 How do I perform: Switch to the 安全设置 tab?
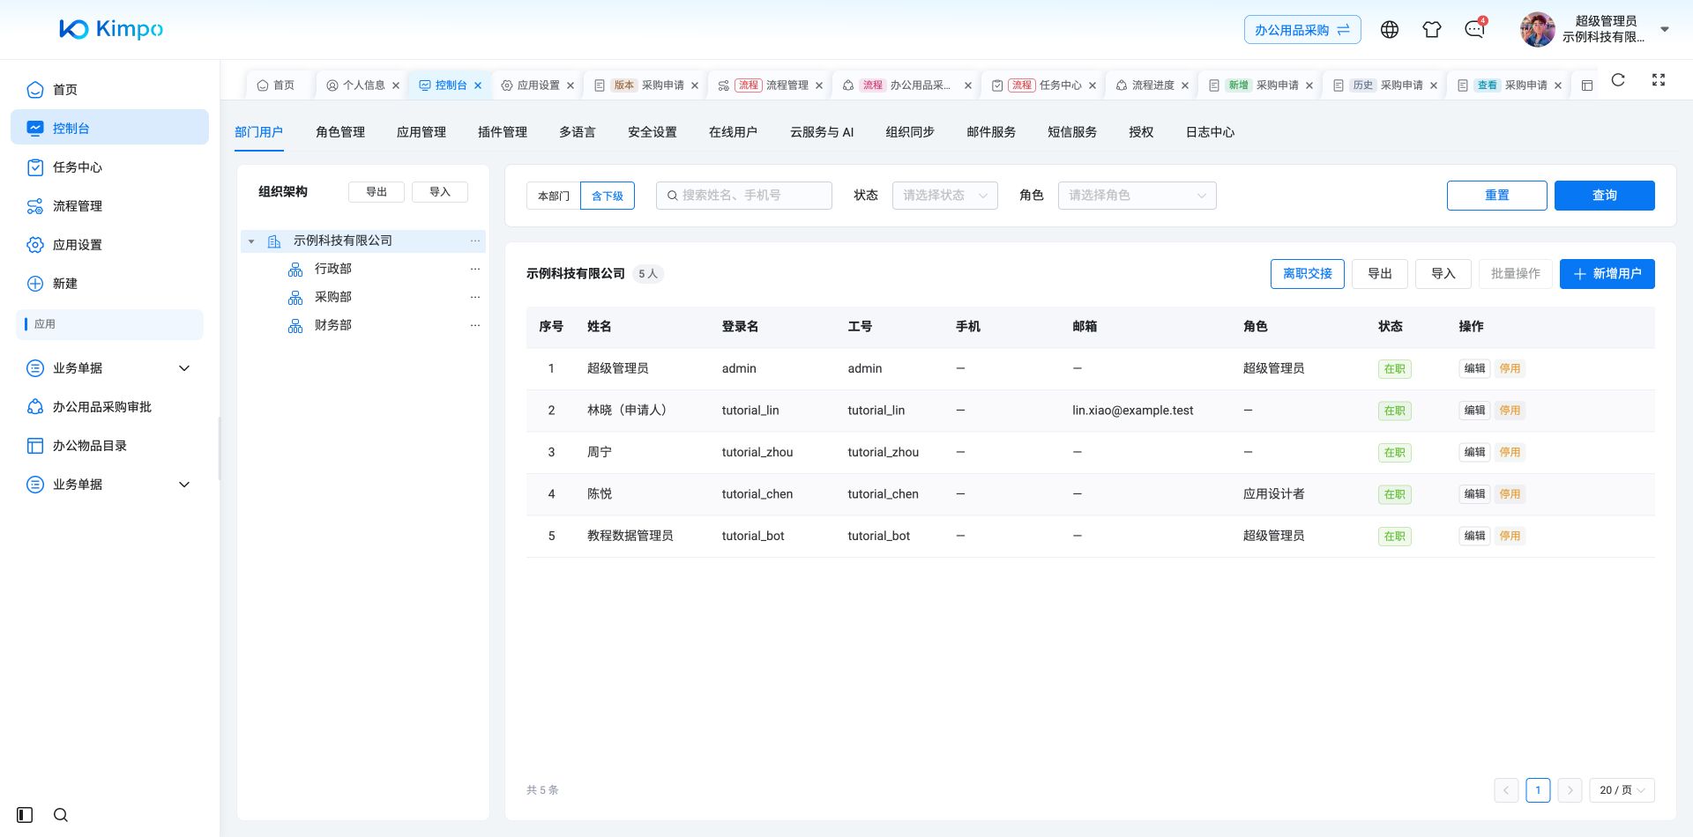coord(653,132)
